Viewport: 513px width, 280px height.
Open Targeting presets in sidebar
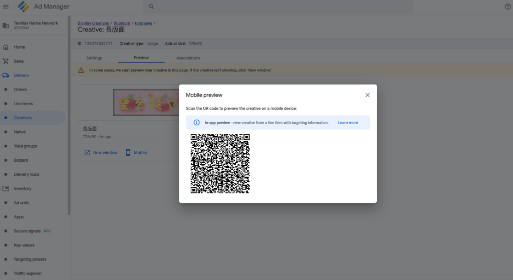click(30, 259)
